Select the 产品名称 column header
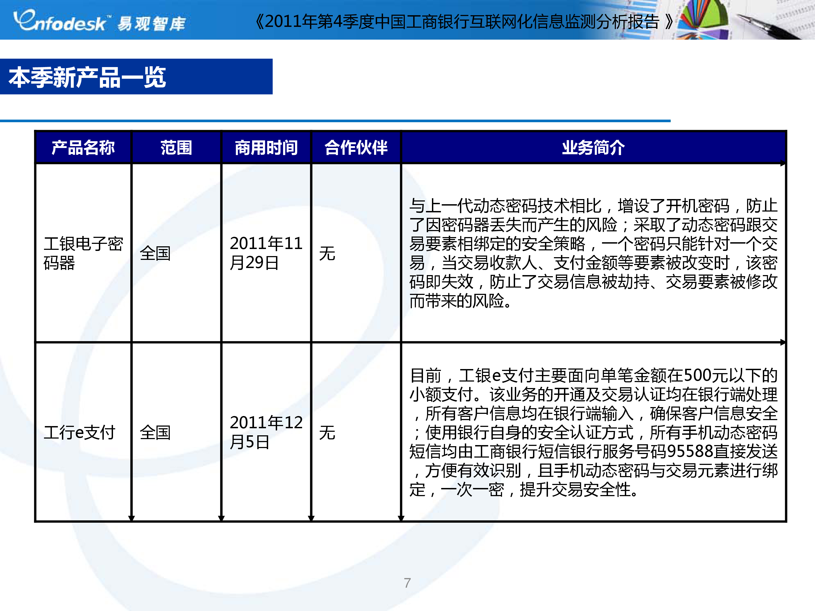815x611 pixels. click(x=83, y=147)
